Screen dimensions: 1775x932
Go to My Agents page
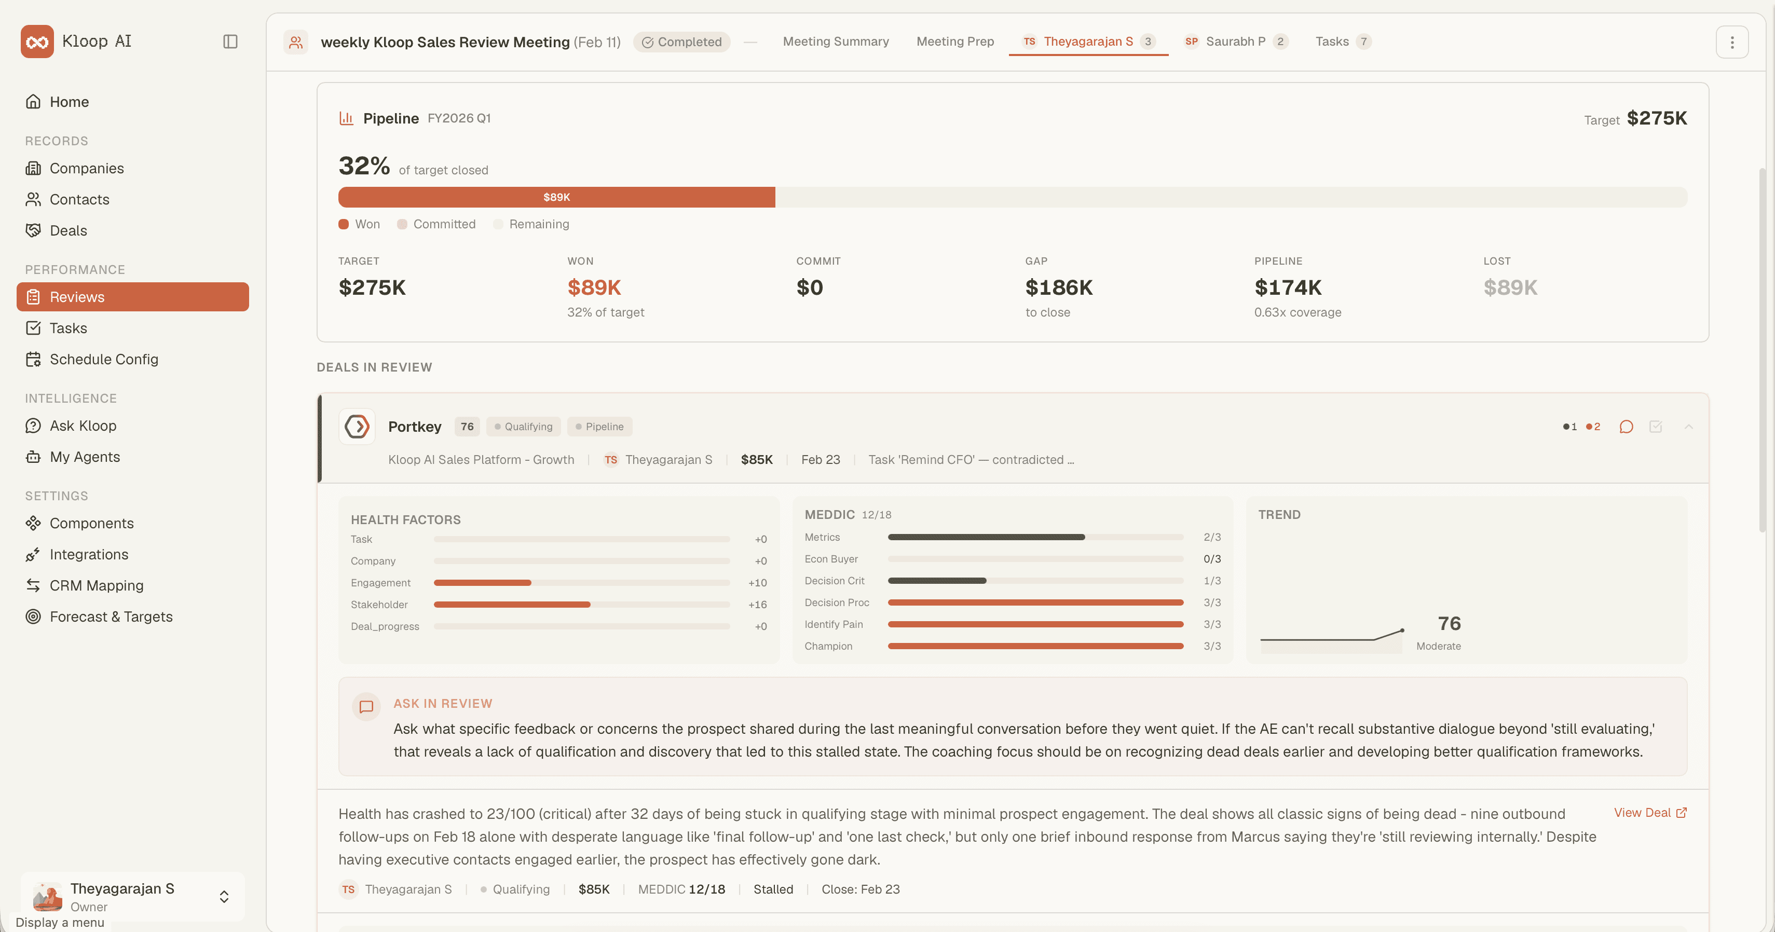pyautogui.click(x=84, y=457)
